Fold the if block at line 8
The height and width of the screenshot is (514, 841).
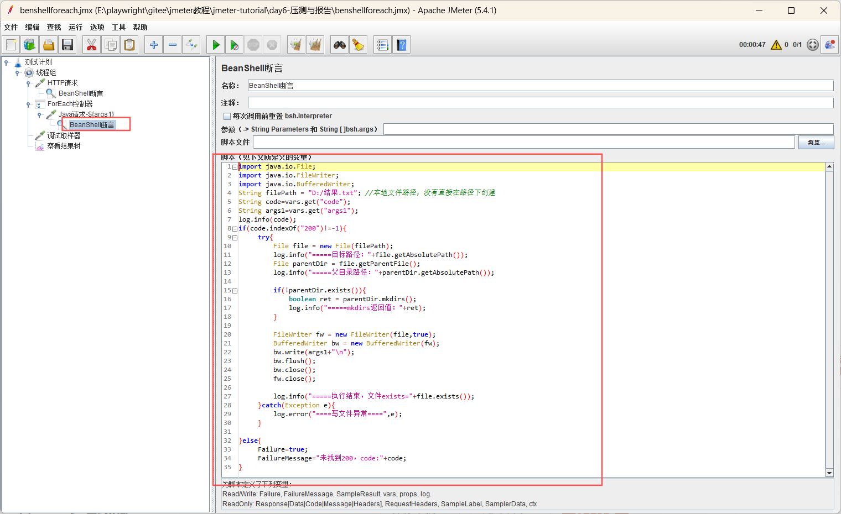(235, 229)
